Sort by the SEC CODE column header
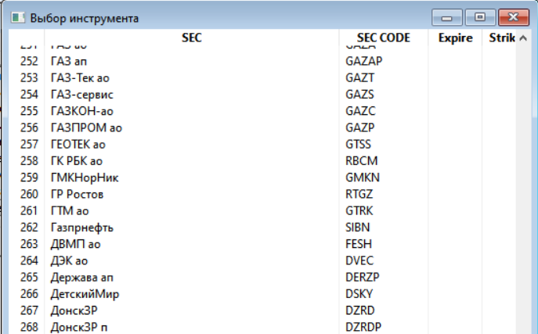 click(x=383, y=38)
